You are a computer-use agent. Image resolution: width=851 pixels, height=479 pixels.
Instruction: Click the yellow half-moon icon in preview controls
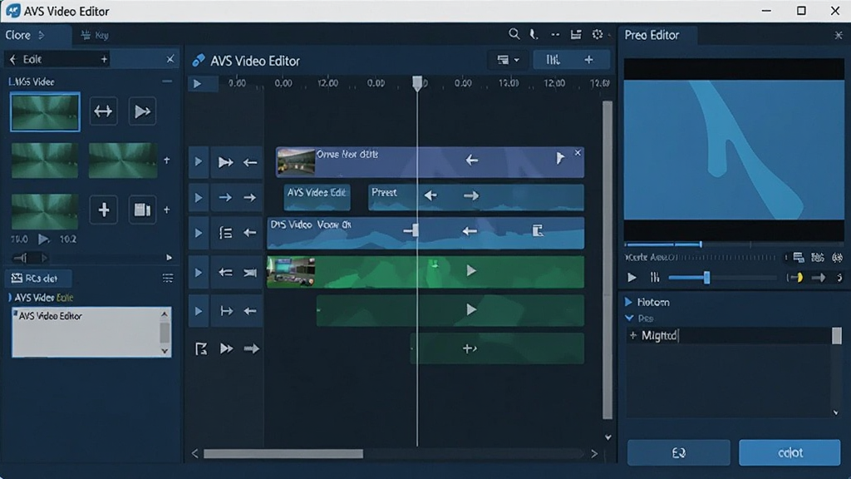[x=796, y=278]
